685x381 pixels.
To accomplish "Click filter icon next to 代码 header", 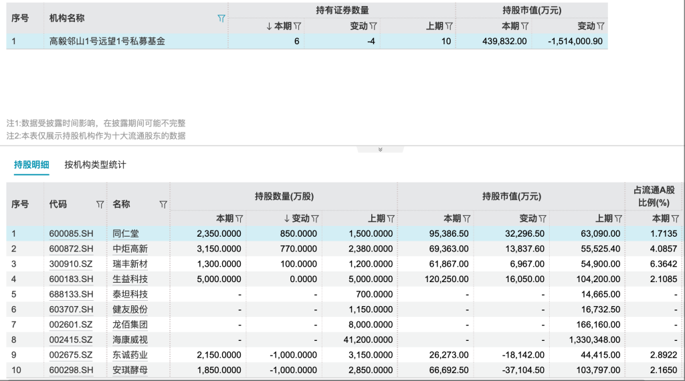I will click(100, 205).
